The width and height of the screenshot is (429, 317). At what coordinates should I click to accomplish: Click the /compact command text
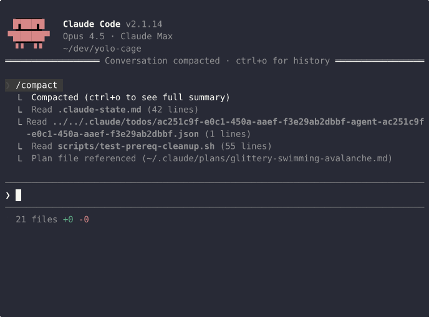click(x=37, y=85)
